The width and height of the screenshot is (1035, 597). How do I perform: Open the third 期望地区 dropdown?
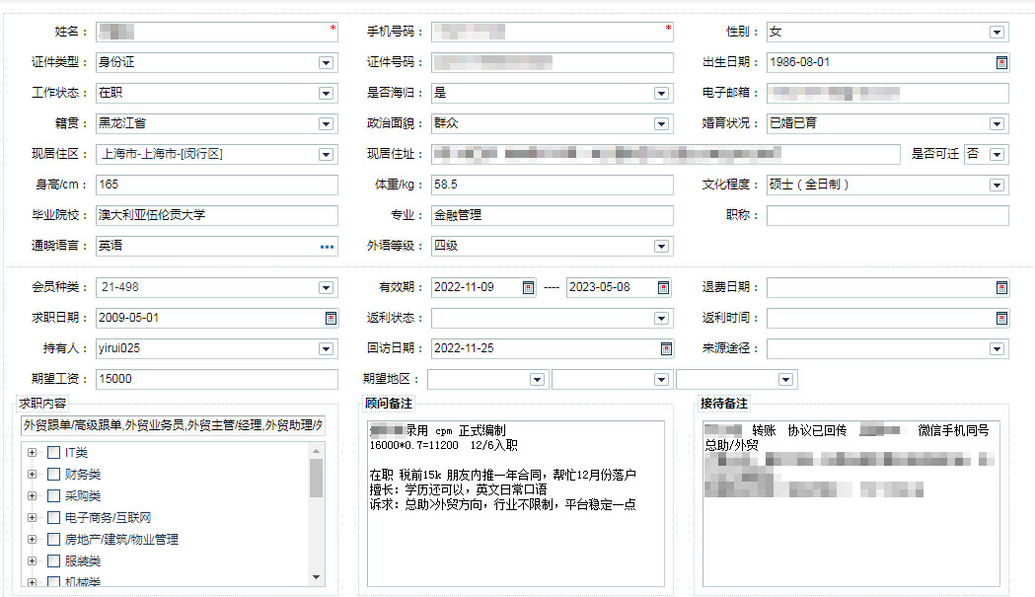pyautogui.click(x=785, y=379)
